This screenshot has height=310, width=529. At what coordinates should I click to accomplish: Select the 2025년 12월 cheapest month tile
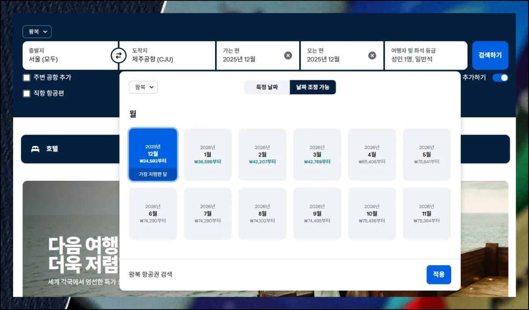point(153,154)
